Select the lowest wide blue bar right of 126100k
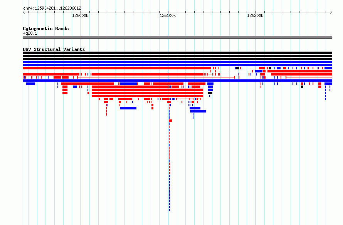The height and width of the screenshot is (225, 343). [198, 111]
